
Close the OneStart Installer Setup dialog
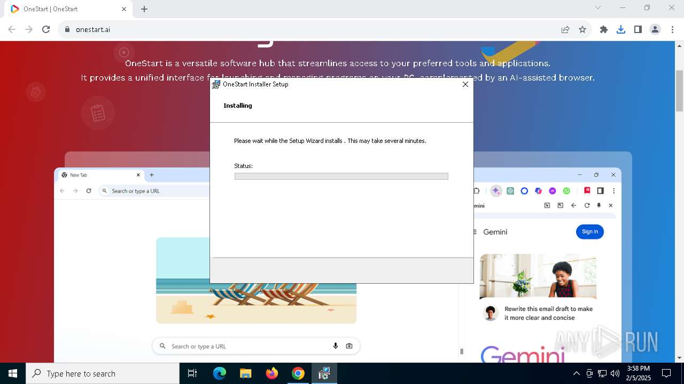pyautogui.click(x=465, y=84)
